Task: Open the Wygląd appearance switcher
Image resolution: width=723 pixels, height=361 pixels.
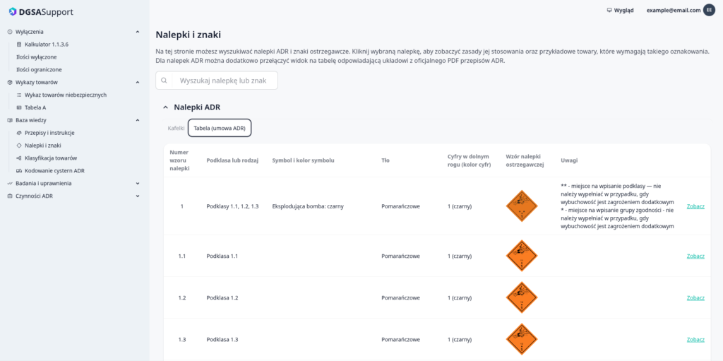Action: [x=620, y=11]
